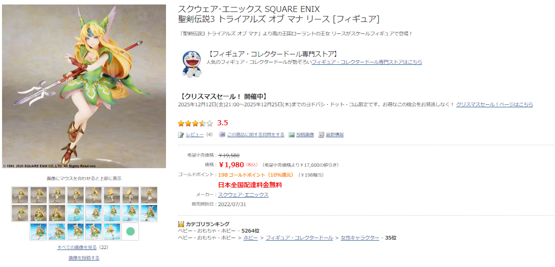Open the 投稿画像 link
Image resolution: width=555 pixels, height=267 pixels.
(x=305, y=135)
